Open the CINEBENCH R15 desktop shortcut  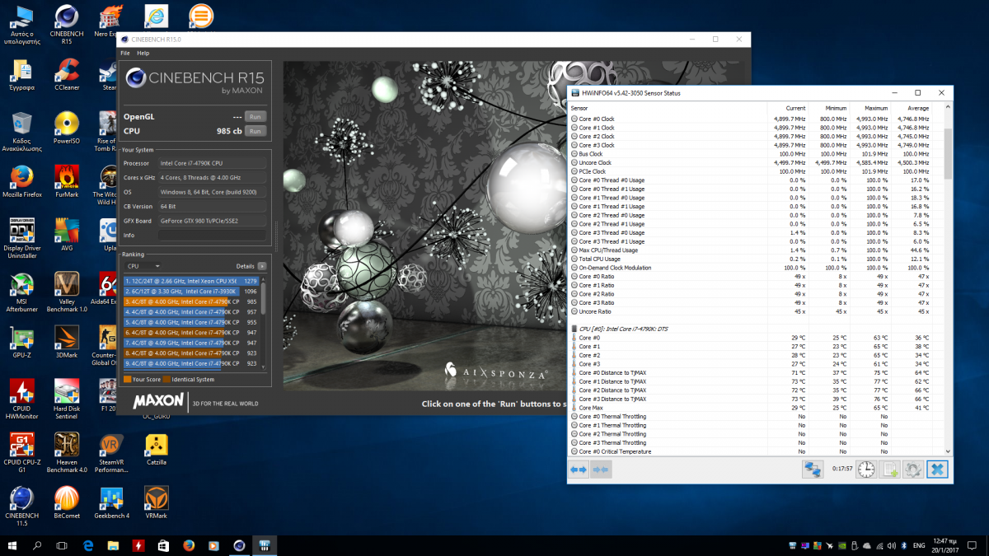(66, 25)
